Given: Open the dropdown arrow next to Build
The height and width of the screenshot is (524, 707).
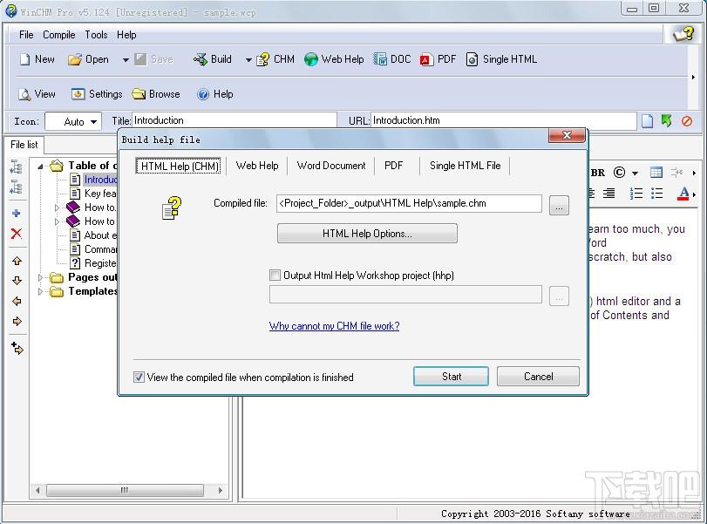Looking at the screenshot, I should click(x=248, y=59).
